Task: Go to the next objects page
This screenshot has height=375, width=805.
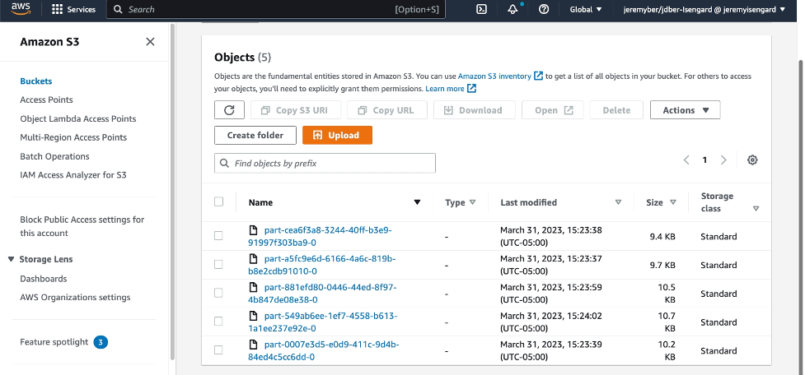Action: [724, 160]
